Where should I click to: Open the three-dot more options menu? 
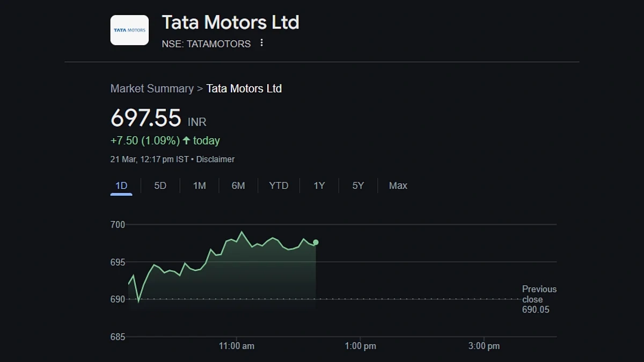click(261, 43)
